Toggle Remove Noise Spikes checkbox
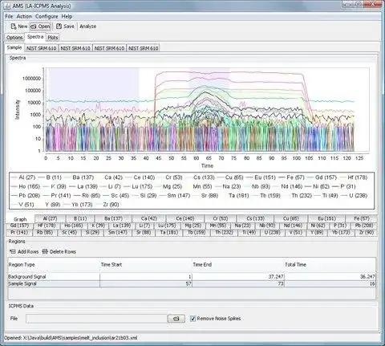385x346 pixels. coord(192,319)
